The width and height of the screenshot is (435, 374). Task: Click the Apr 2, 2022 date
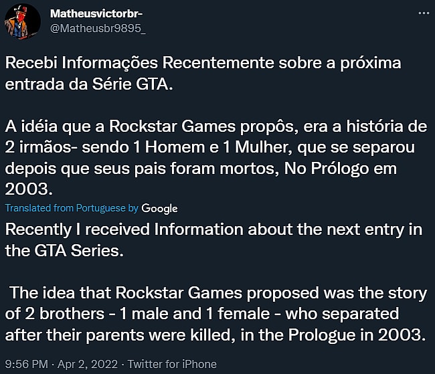click(90, 364)
